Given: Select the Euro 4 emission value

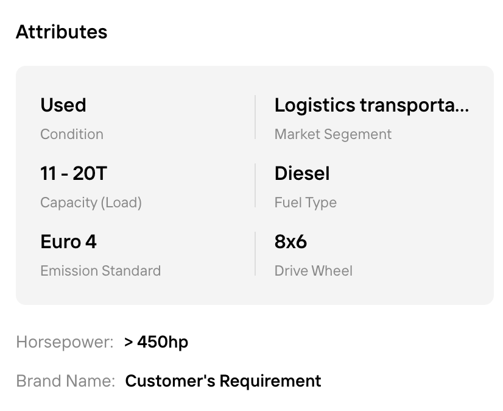Looking at the screenshot, I should click(x=68, y=241).
